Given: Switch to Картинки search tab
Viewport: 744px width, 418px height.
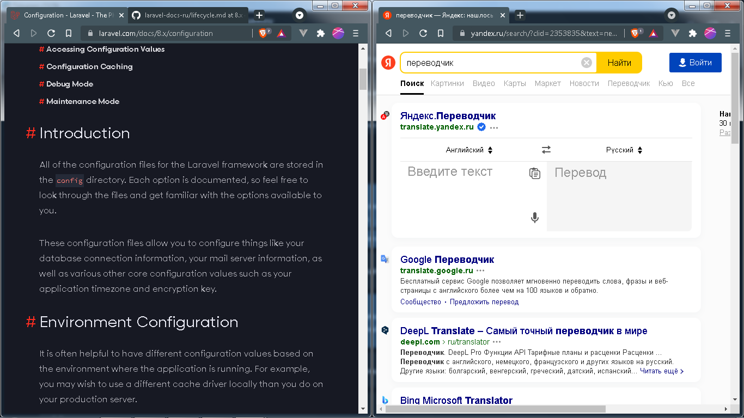Looking at the screenshot, I should [447, 83].
